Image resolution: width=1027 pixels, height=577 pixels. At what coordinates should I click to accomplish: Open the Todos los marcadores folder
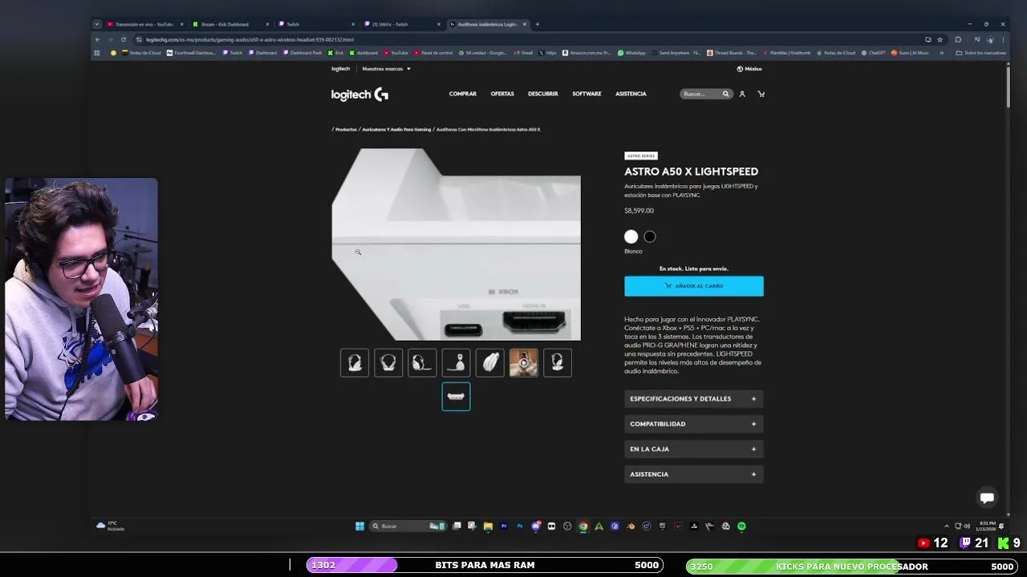[980, 53]
